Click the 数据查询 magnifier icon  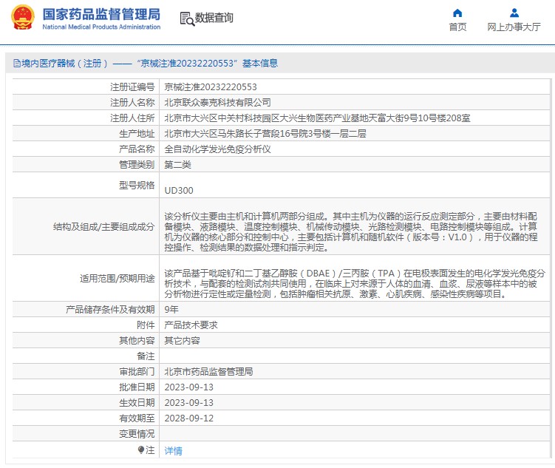186,18
